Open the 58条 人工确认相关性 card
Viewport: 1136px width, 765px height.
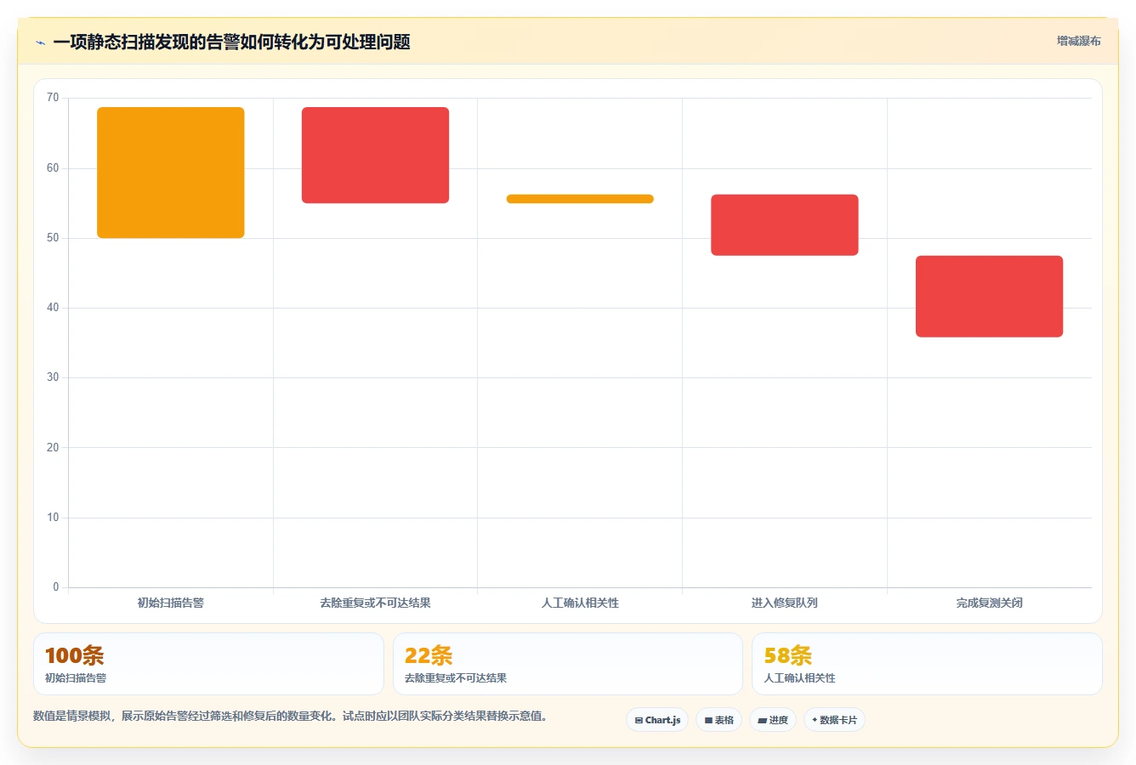coord(927,664)
